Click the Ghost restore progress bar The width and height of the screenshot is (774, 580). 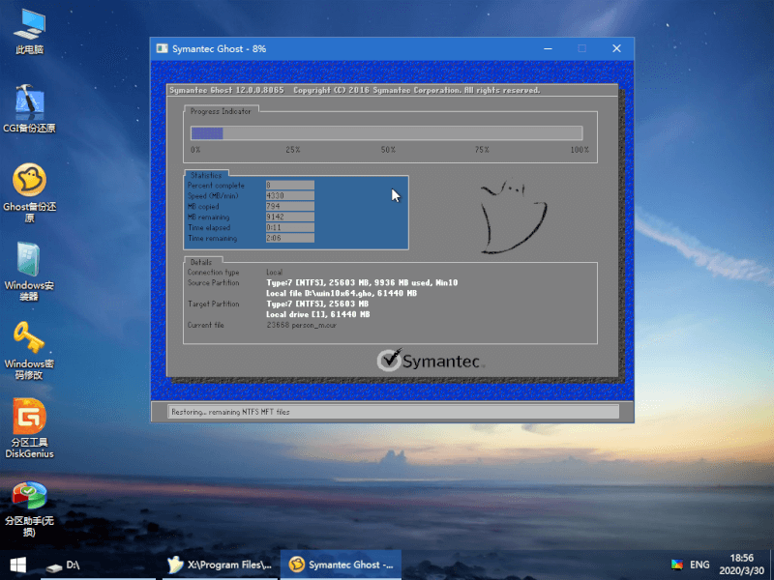386,133
